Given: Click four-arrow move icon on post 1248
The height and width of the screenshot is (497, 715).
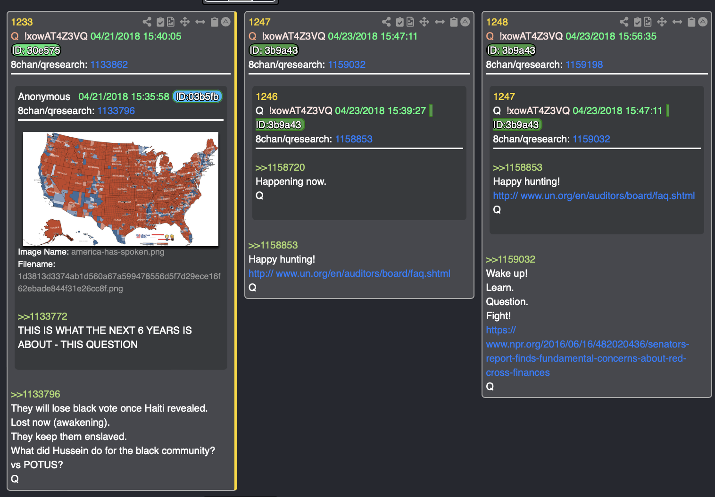Looking at the screenshot, I should (662, 22).
